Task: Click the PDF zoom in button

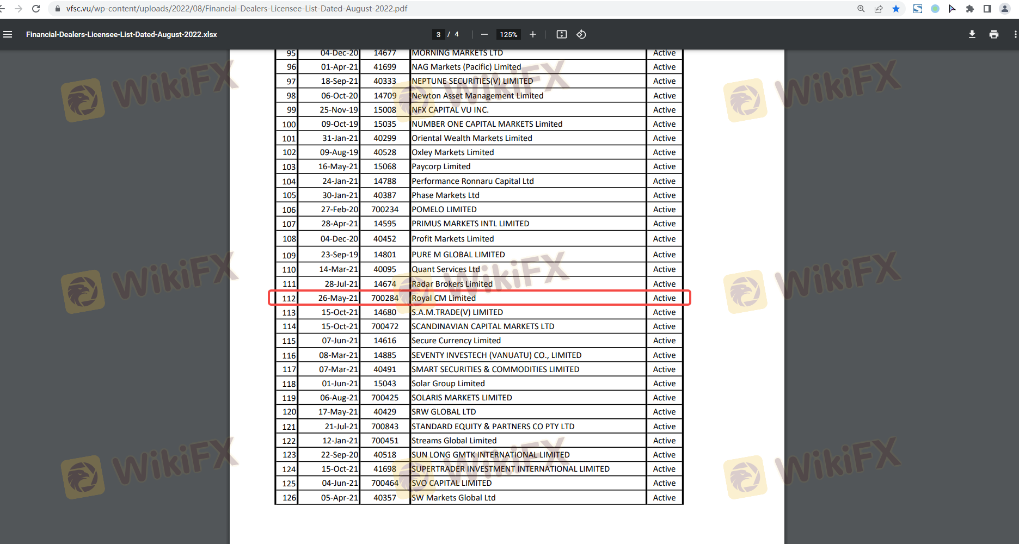Action: point(532,34)
